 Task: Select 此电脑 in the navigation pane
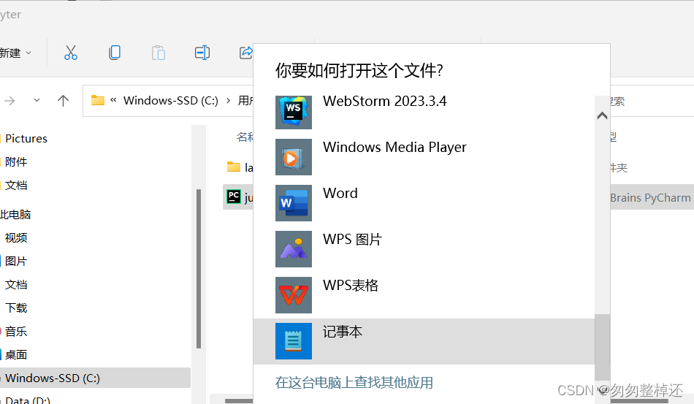coord(15,215)
